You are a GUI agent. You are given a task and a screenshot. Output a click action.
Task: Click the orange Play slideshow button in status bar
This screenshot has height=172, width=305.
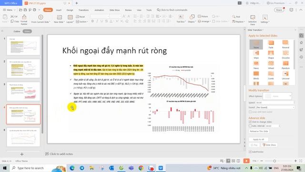pos(246,161)
